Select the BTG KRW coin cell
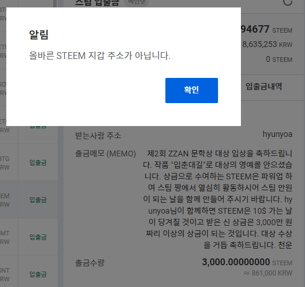This screenshot has height=287, width=305. 5,163
